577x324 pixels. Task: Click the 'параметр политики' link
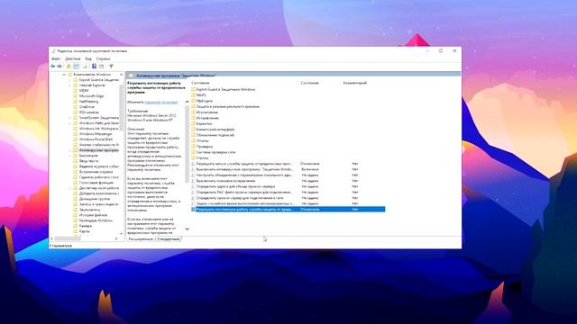(160, 102)
